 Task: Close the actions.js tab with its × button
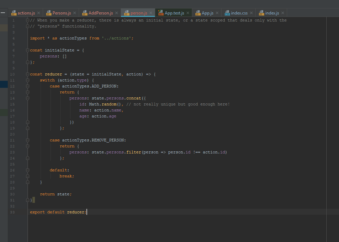coord(39,12)
